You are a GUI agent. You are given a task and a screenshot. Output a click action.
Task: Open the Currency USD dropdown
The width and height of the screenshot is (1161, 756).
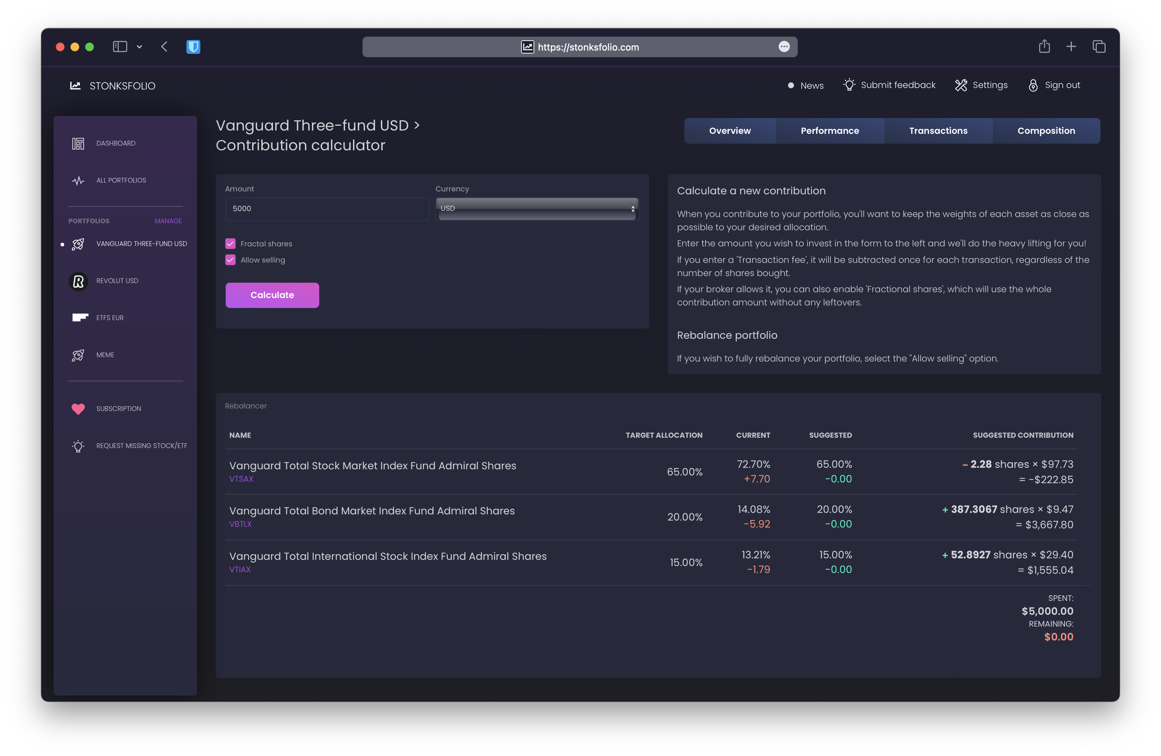(537, 209)
